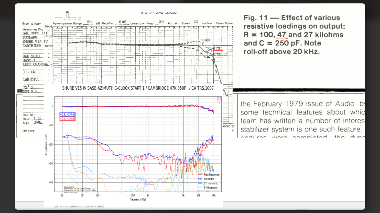Click the 'Brüel & Kjær' label
380x213 pixels.
[x=31, y=24]
